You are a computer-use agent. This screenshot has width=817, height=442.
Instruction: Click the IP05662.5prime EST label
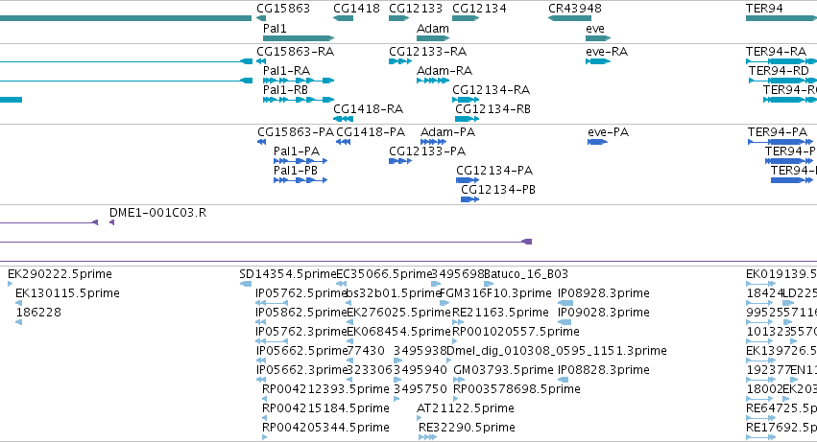pyautogui.click(x=301, y=352)
